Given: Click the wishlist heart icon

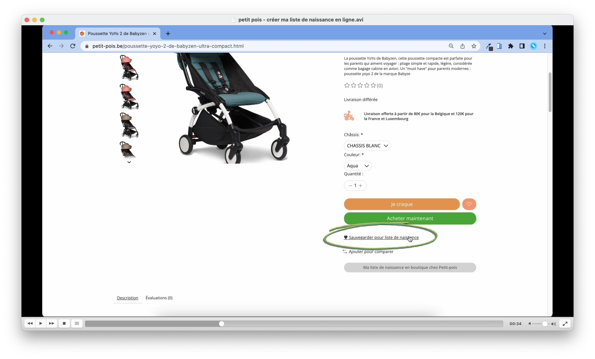Looking at the screenshot, I should coord(469,204).
